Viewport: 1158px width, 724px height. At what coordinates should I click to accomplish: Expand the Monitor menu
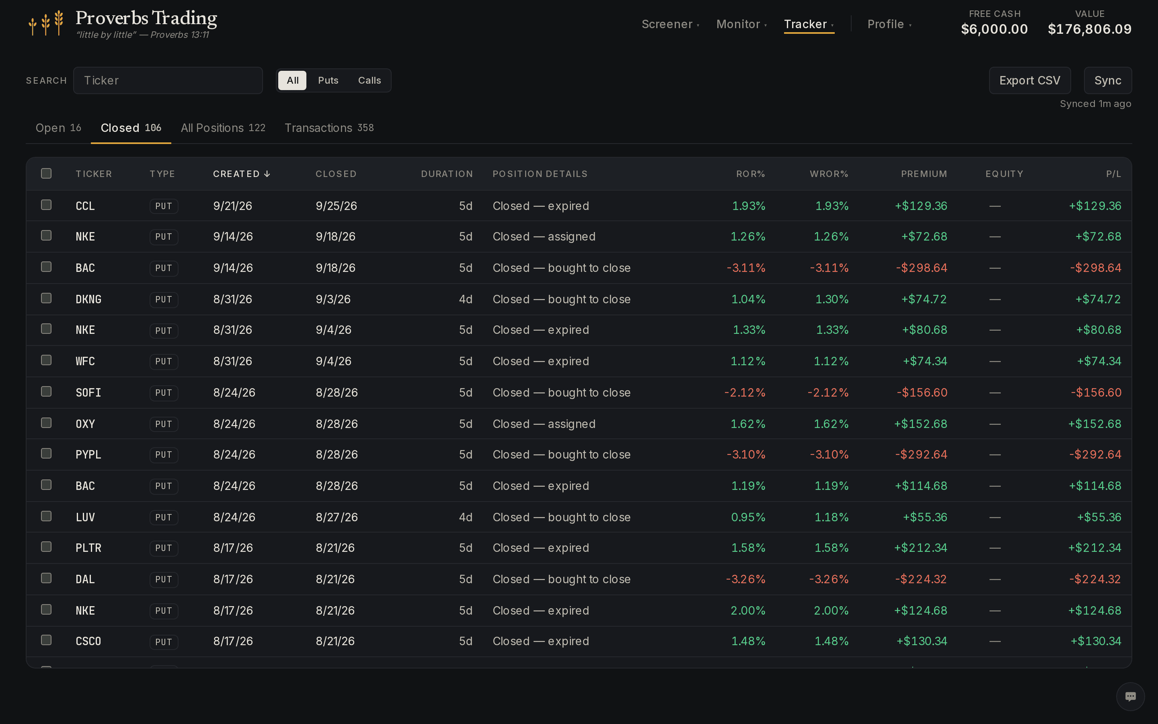point(741,24)
